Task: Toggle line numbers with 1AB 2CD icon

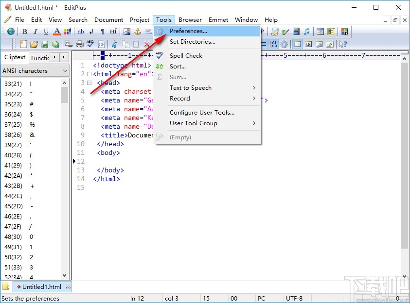Action: [x=273, y=44]
